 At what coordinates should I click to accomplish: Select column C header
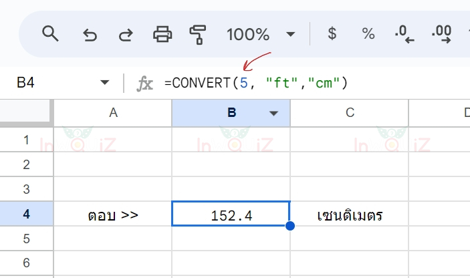pyautogui.click(x=349, y=113)
